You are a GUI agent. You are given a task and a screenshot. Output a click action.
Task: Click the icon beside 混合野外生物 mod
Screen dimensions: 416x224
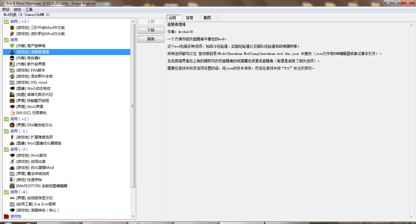click(x=12, y=76)
